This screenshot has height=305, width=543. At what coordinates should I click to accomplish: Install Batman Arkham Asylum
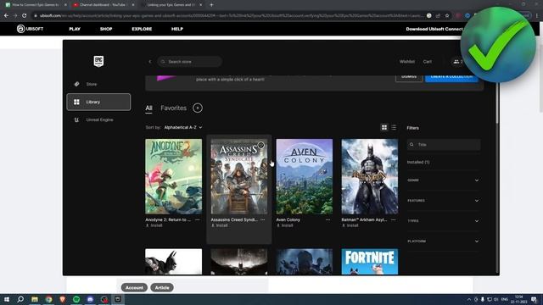pyautogui.click(x=350, y=225)
